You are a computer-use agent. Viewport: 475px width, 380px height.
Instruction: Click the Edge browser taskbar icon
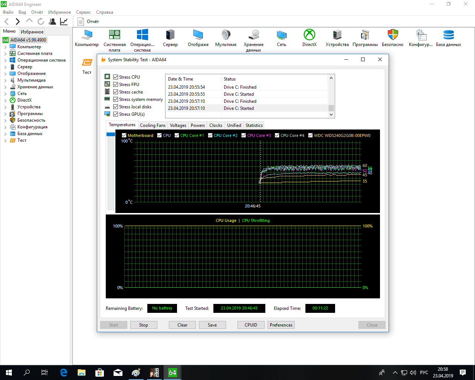click(63, 372)
